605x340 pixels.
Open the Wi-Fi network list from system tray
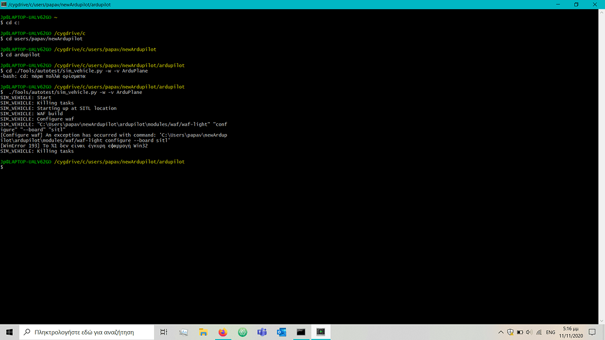tap(538, 332)
